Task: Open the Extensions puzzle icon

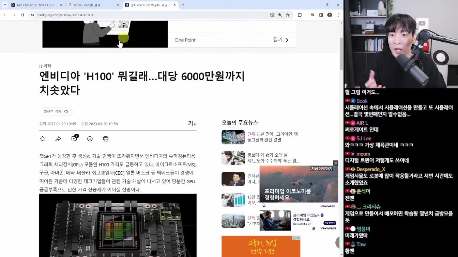Action: coord(300,15)
